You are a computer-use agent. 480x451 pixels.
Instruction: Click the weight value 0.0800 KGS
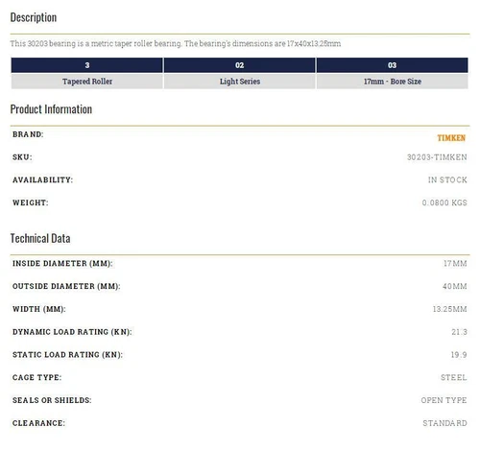point(444,202)
